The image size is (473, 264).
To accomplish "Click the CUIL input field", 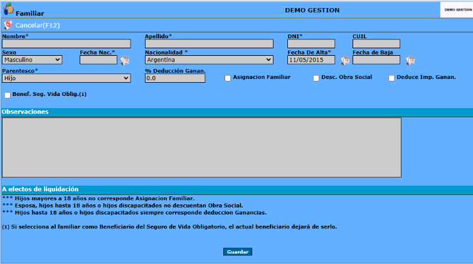I will pyautogui.click(x=376, y=44).
